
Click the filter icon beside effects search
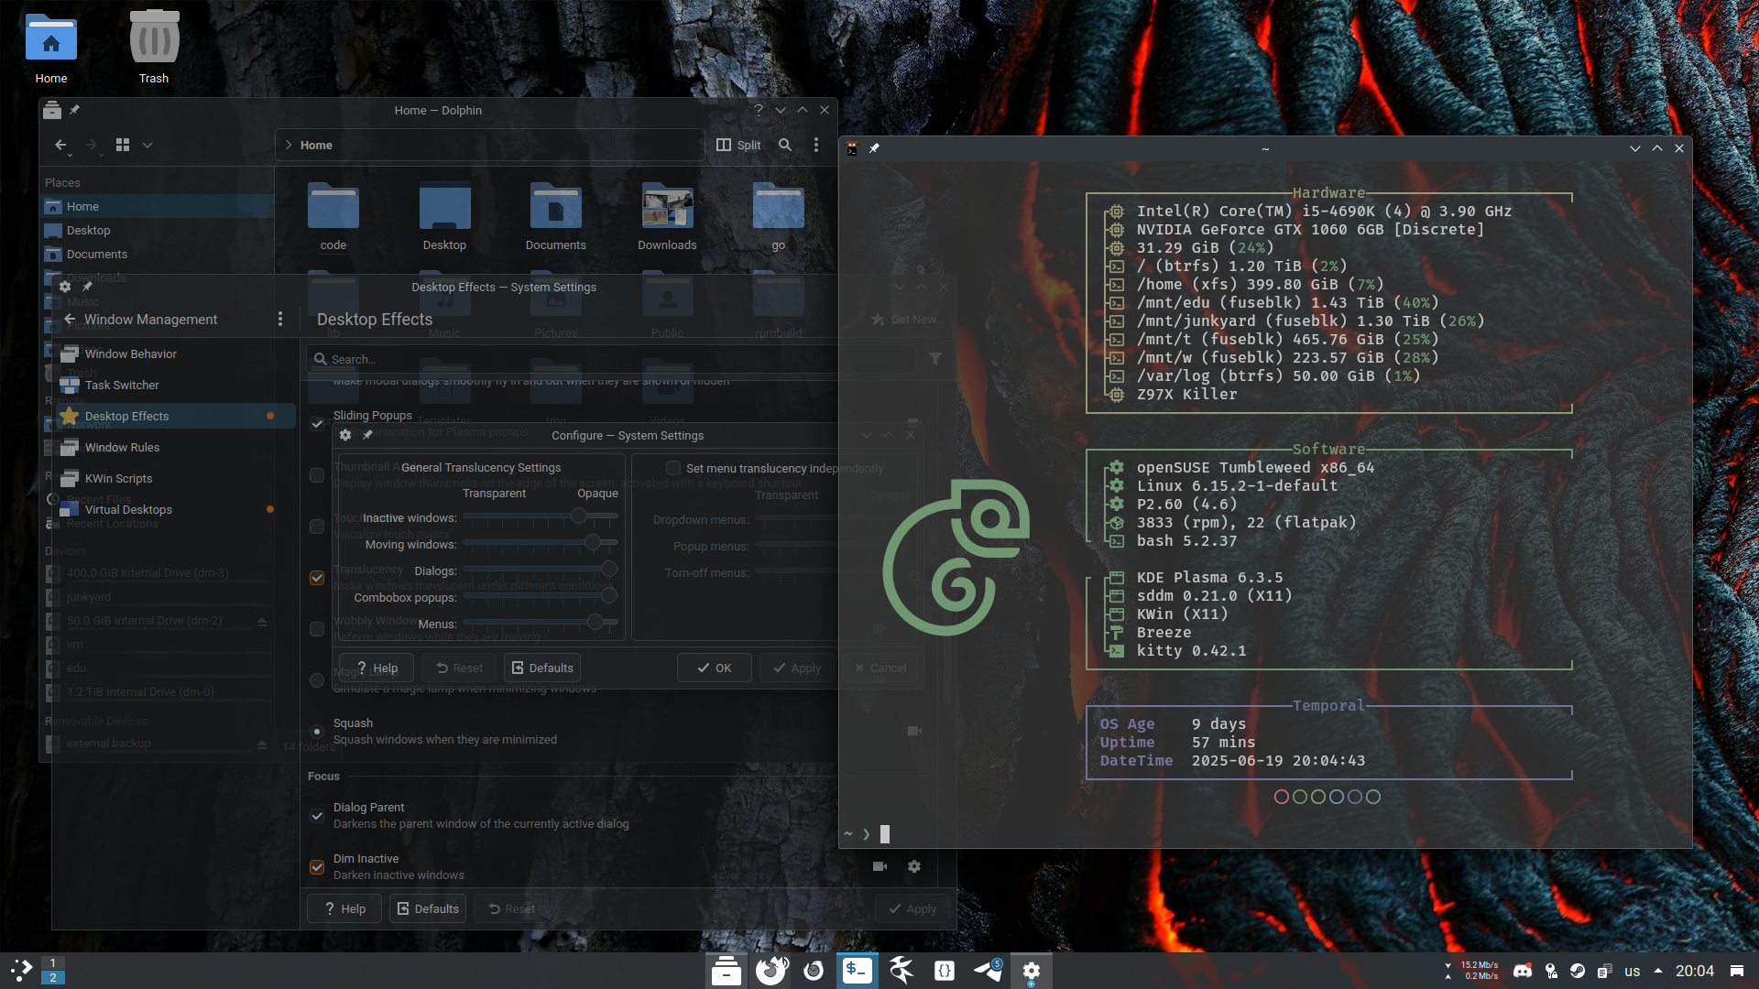[934, 359]
